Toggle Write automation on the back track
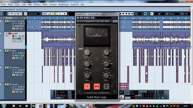 (x=23, y=53)
